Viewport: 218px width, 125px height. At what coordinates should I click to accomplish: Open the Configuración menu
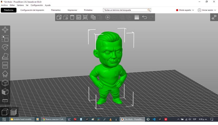(37, 5)
